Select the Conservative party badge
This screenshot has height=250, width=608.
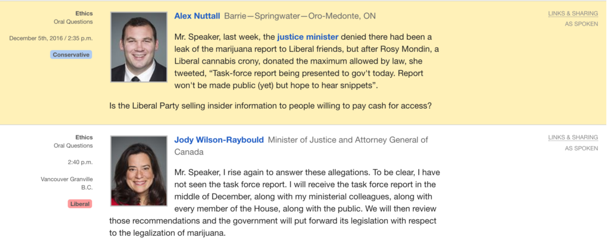pos(71,55)
